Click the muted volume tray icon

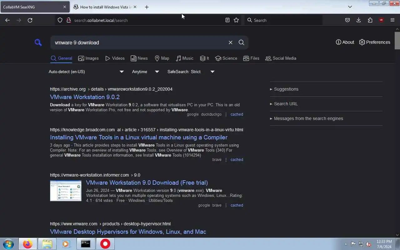[368, 244]
